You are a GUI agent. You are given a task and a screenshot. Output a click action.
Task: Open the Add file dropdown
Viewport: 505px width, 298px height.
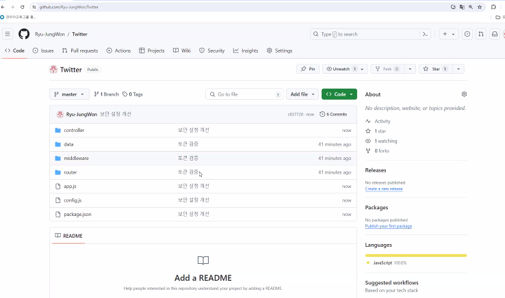pyautogui.click(x=302, y=94)
